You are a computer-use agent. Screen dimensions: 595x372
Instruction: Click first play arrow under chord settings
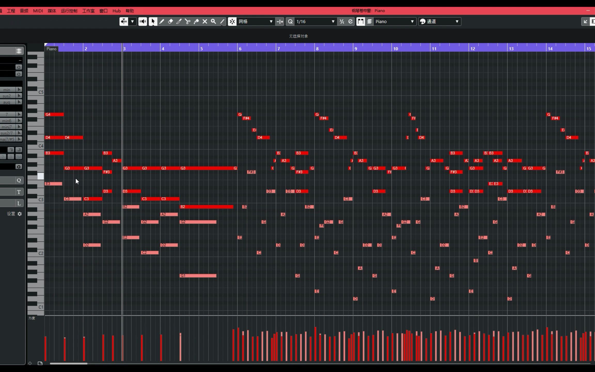tap(19, 67)
